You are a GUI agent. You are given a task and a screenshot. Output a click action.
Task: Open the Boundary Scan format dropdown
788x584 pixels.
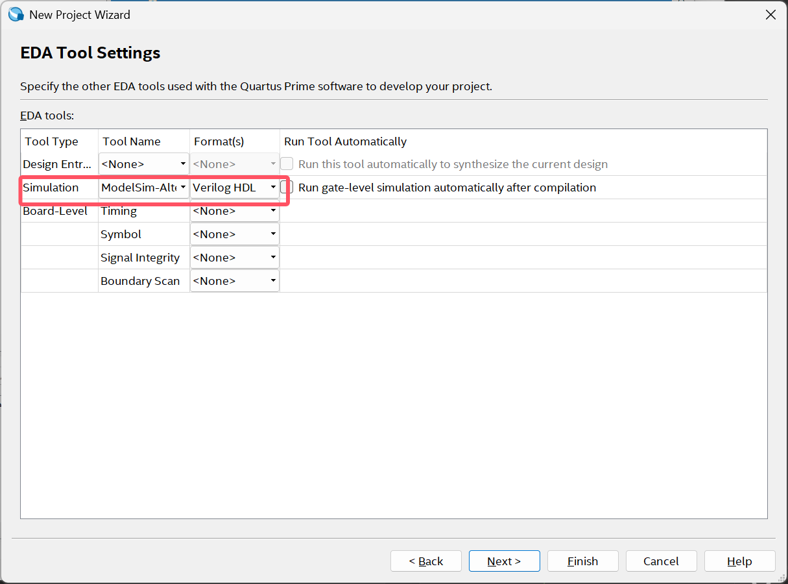tap(235, 281)
